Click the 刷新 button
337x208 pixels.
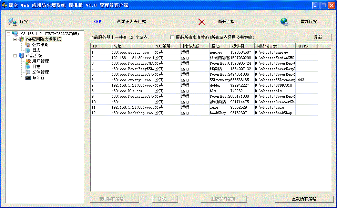(318, 37)
